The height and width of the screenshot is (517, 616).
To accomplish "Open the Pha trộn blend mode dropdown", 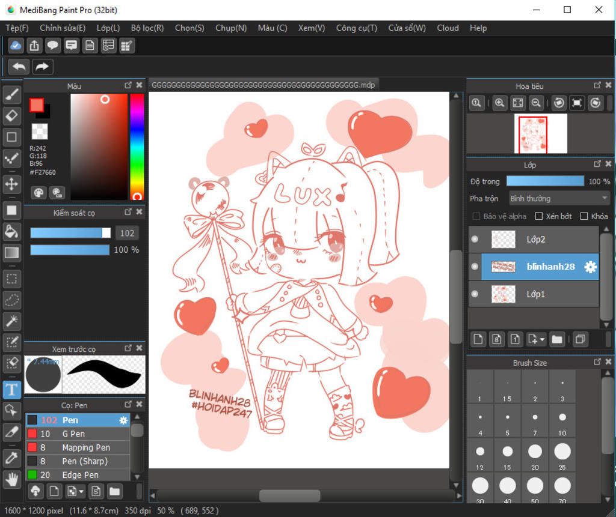I will 559,199.
